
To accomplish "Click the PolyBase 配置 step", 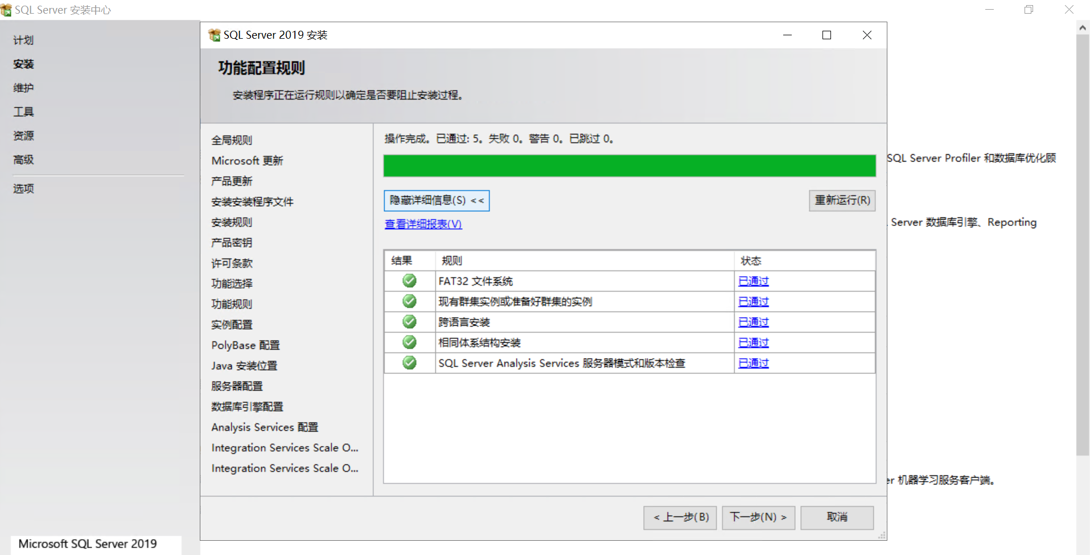I will point(245,345).
